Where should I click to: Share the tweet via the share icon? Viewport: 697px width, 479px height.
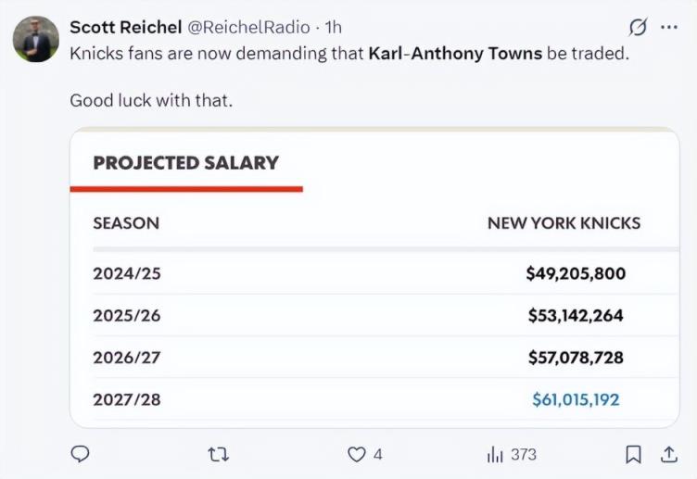(668, 454)
